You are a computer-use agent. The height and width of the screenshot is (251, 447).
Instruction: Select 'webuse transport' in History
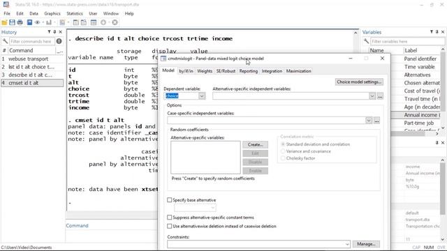point(32,59)
